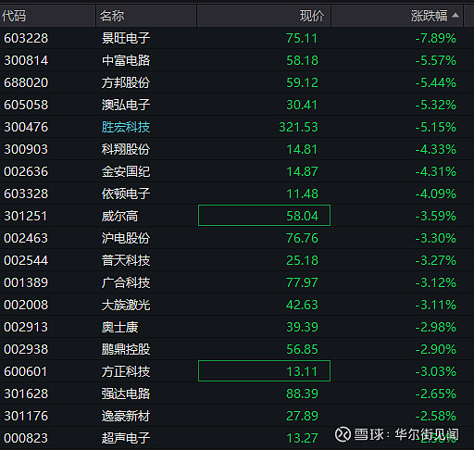474x450 pixels.
Task: Select the change value -2.65%
Action: click(x=435, y=394)
